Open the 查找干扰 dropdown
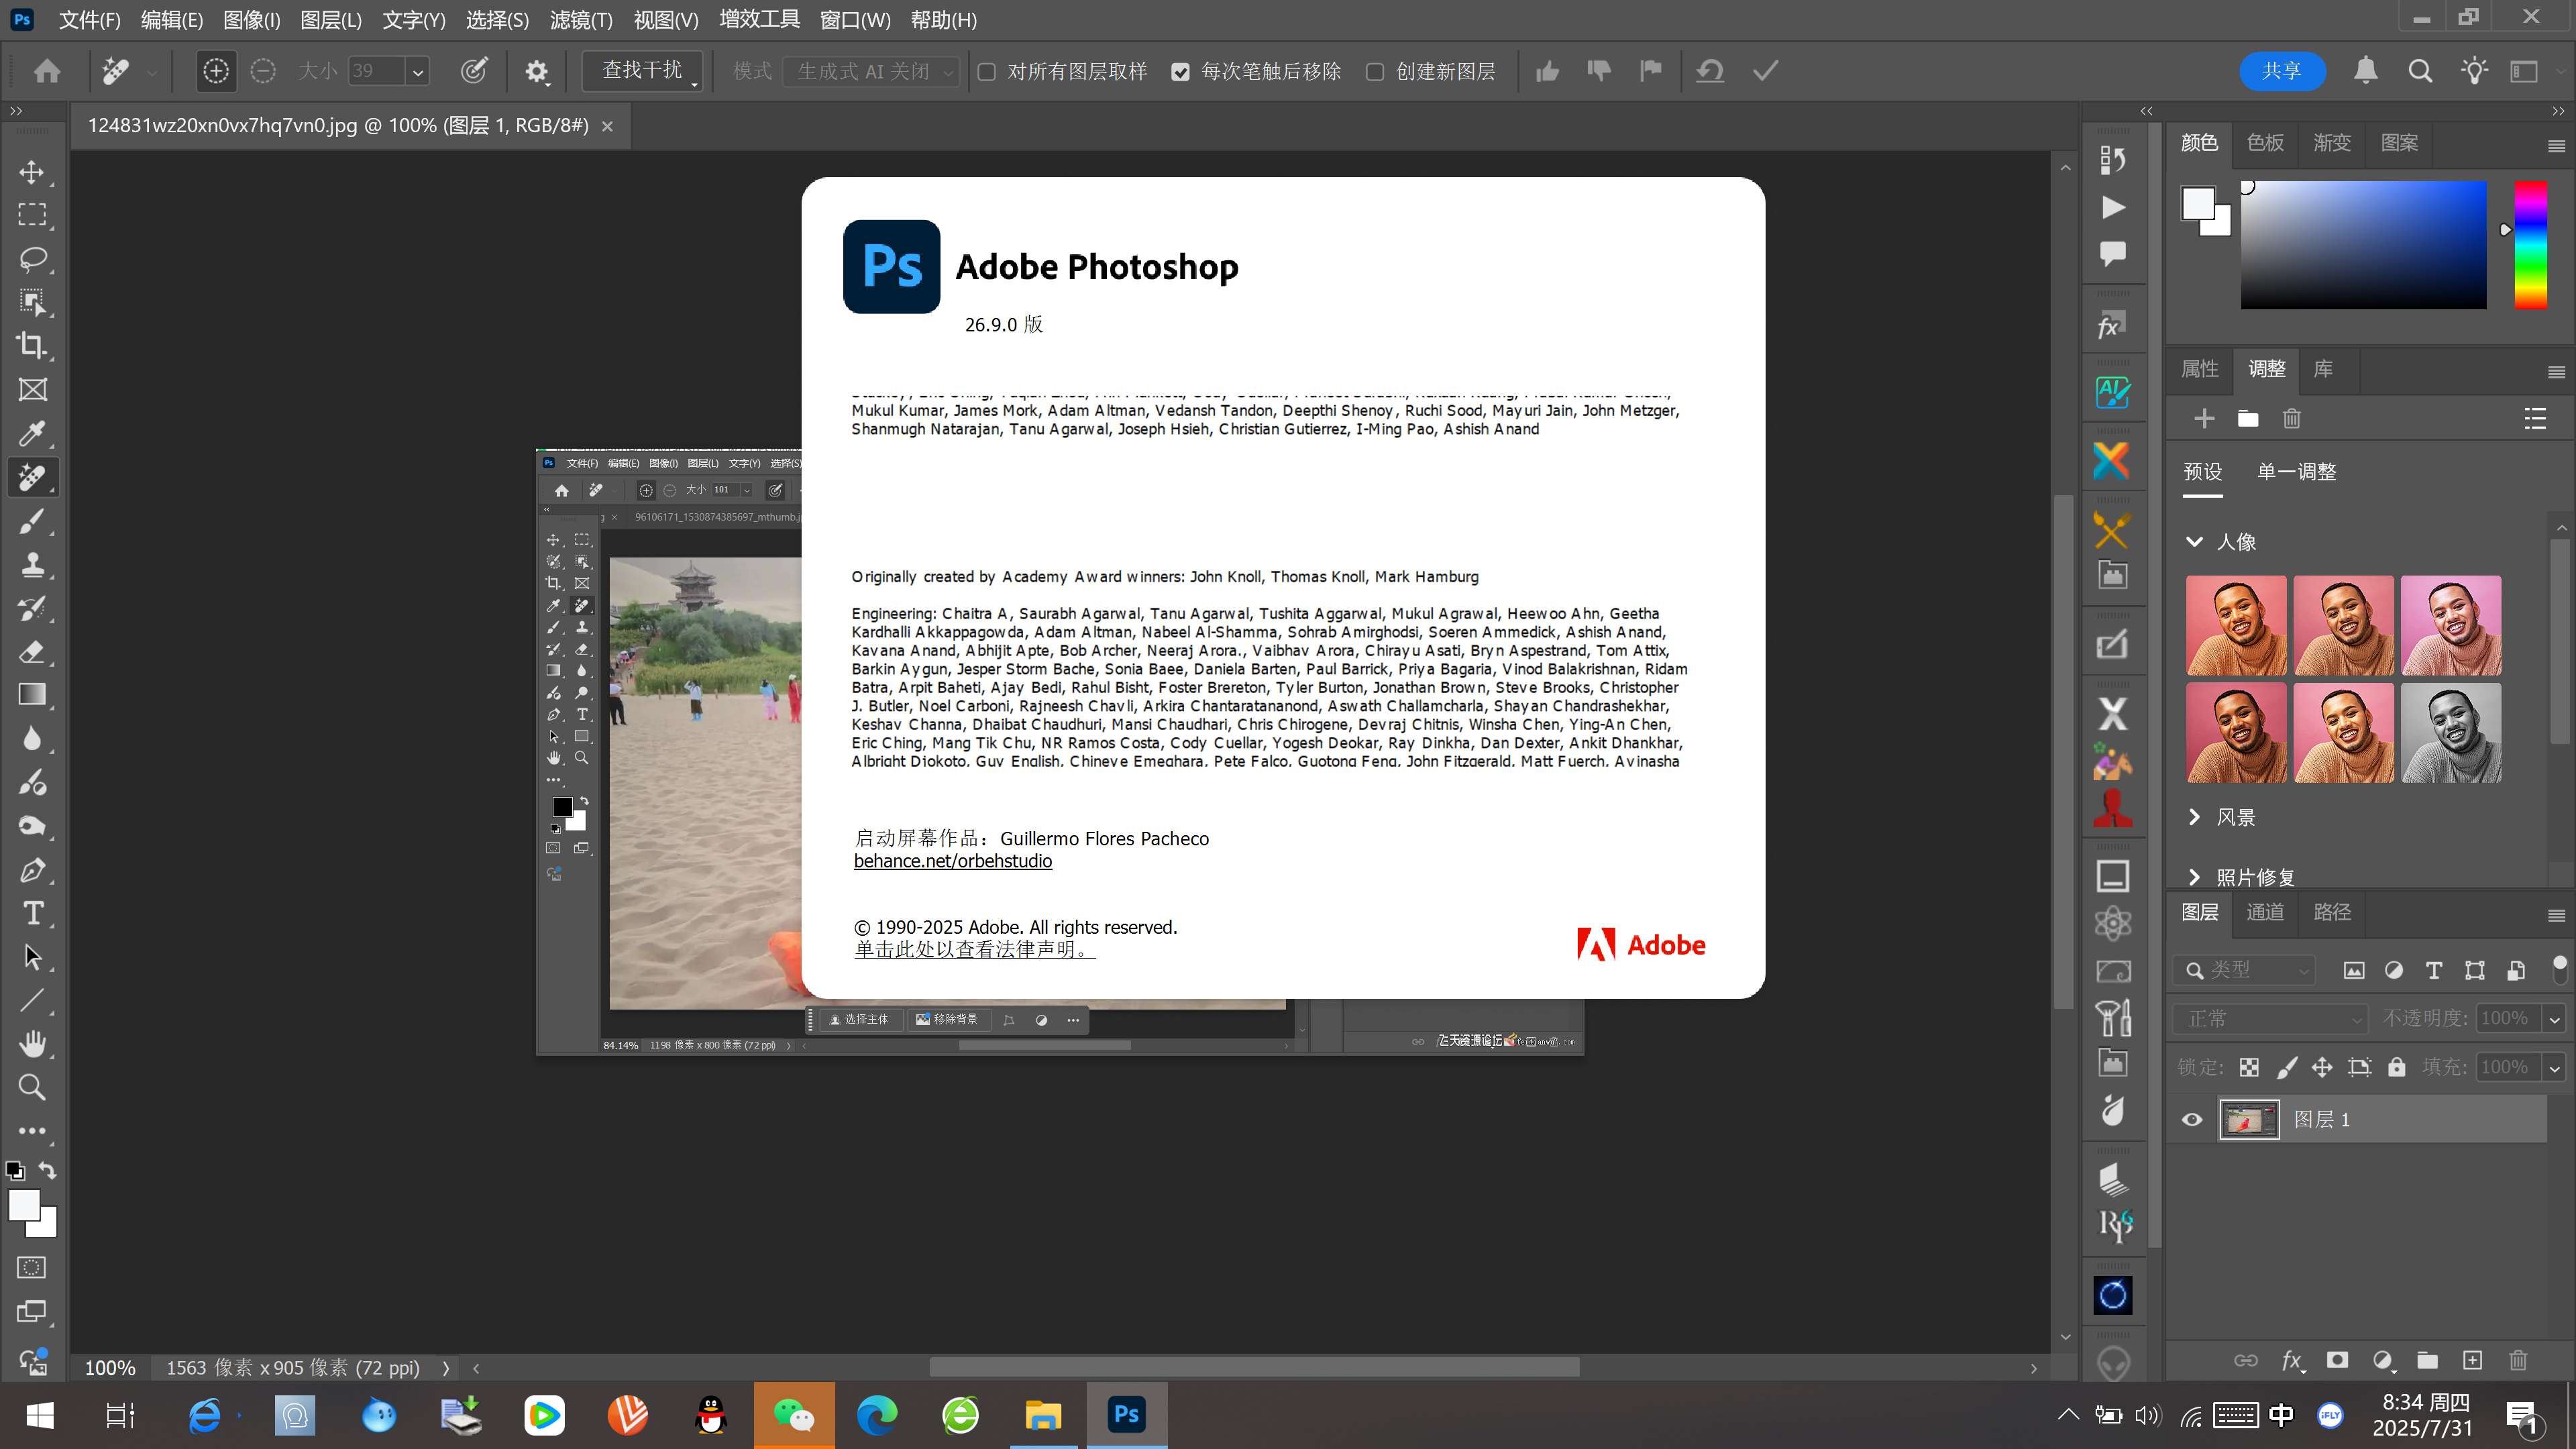 [x=642, y=71]
